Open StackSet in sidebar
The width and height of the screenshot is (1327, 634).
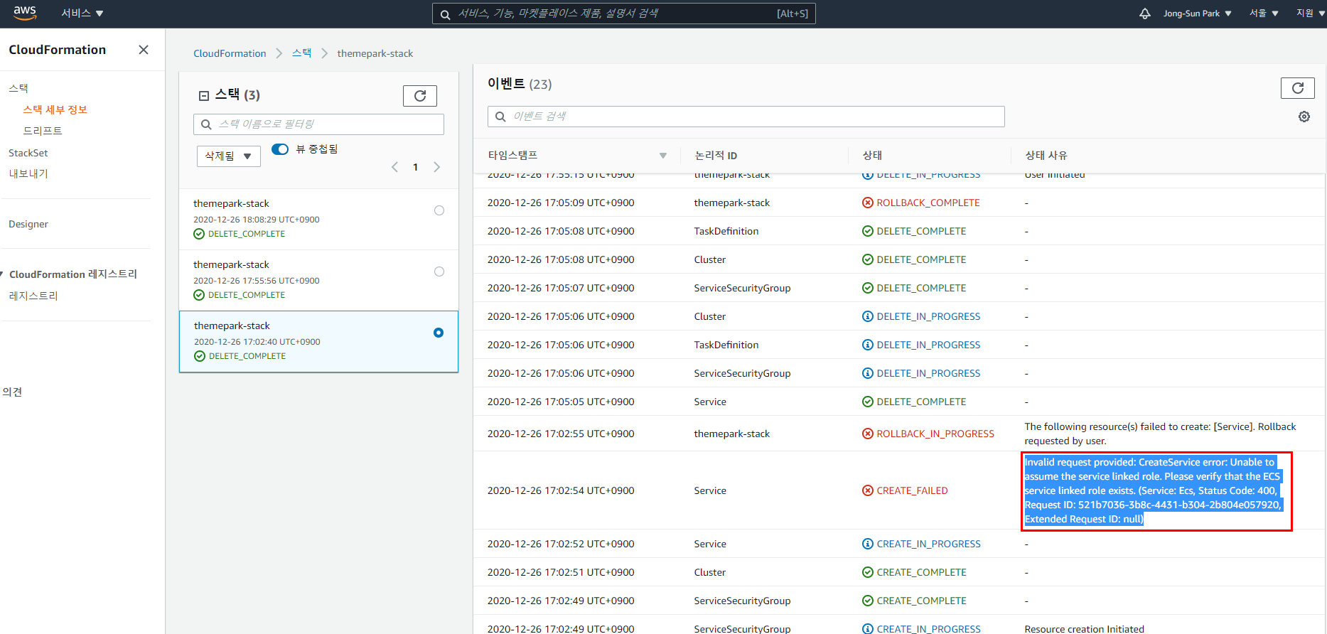coord(28,153)
